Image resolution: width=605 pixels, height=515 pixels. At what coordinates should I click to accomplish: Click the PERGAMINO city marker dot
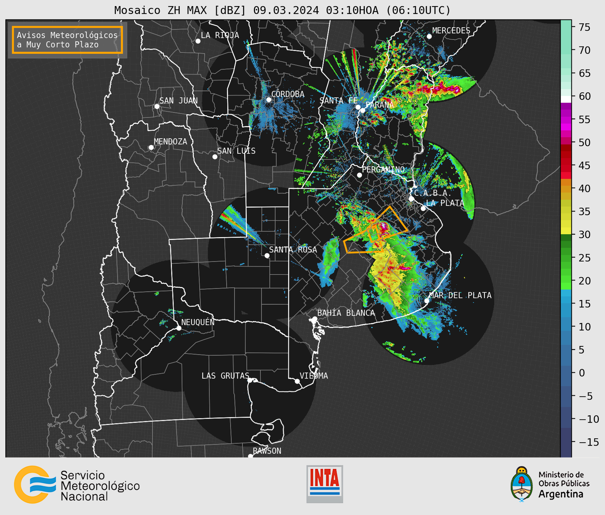[x=359, y=175]
